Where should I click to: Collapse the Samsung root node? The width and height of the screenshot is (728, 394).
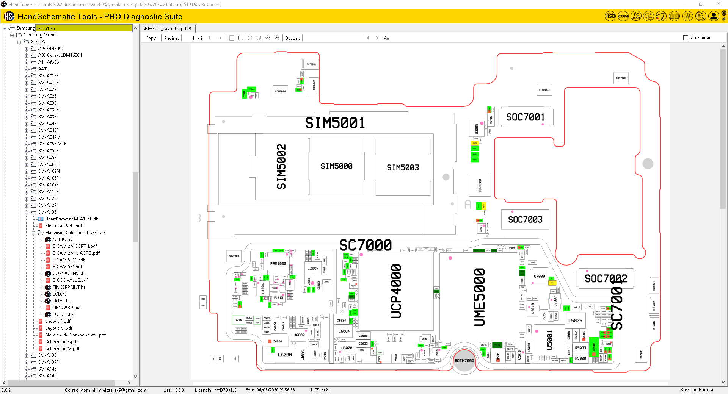[x=5, y=28]
